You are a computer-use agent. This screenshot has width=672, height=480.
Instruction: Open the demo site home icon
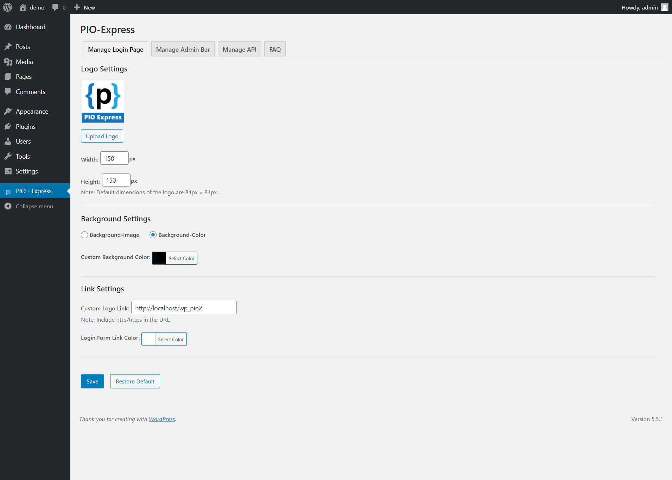click(x=23, y=7)
